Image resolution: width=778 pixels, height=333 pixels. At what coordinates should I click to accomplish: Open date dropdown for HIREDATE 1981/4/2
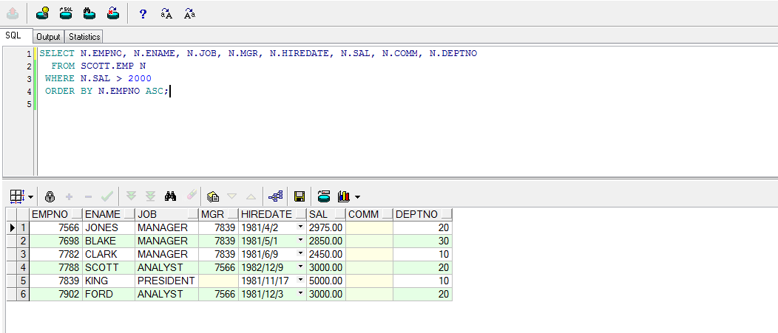tap(301, 227)
